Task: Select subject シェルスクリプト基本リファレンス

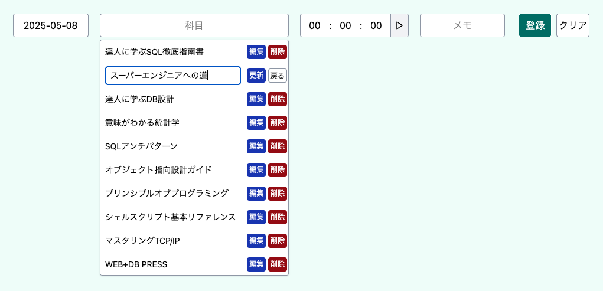Action: click(170, 217)
